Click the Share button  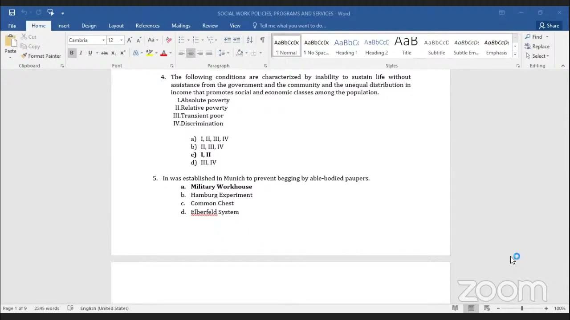click(549, 26)
